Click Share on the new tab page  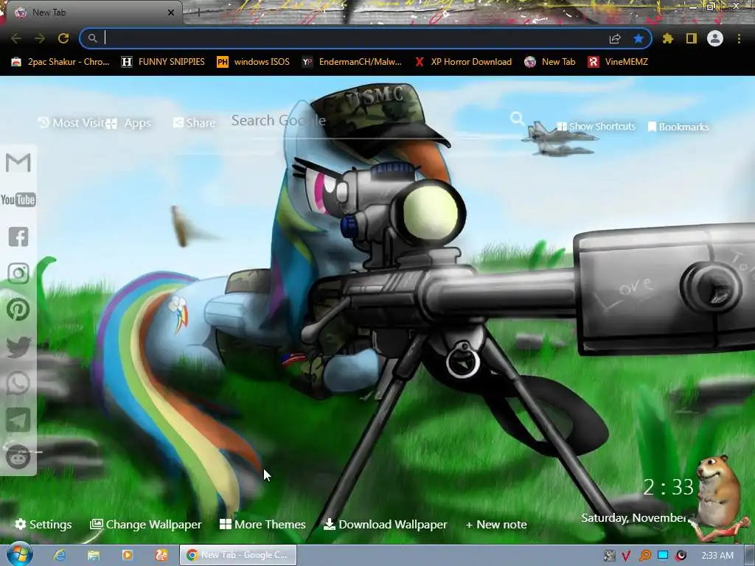[x=195, y=123]
